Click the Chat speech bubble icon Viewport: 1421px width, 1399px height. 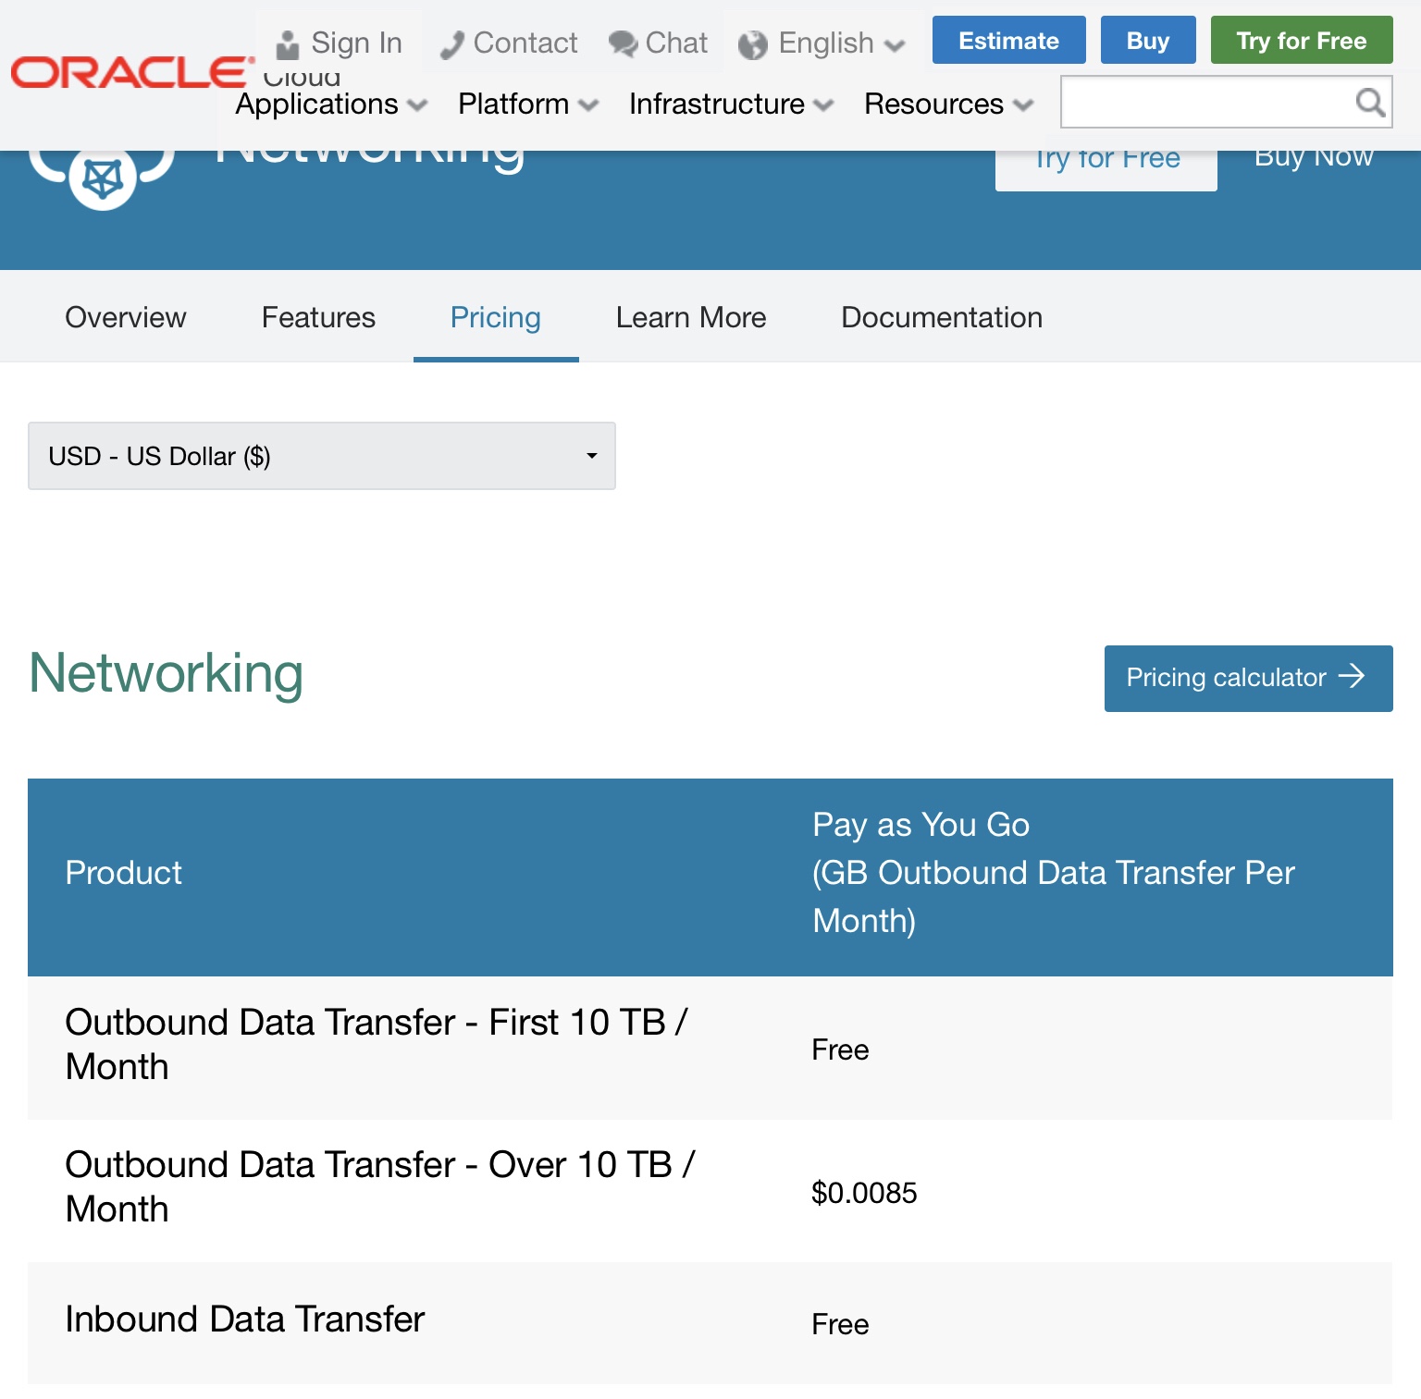pyautogui.click(x=623, y=43)
